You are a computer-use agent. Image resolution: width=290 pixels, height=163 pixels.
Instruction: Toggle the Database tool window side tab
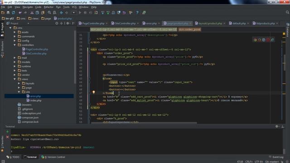tap(288, 30)
